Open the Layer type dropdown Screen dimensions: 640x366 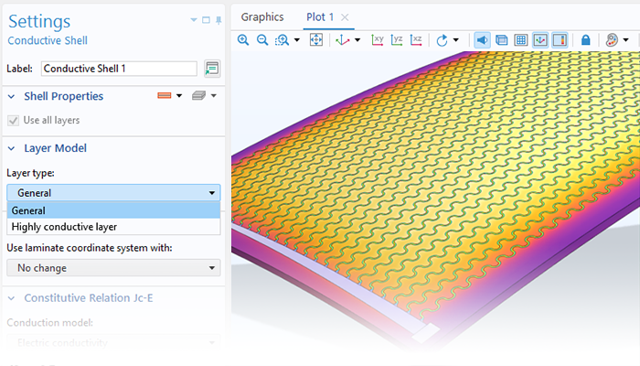point(113,192)
